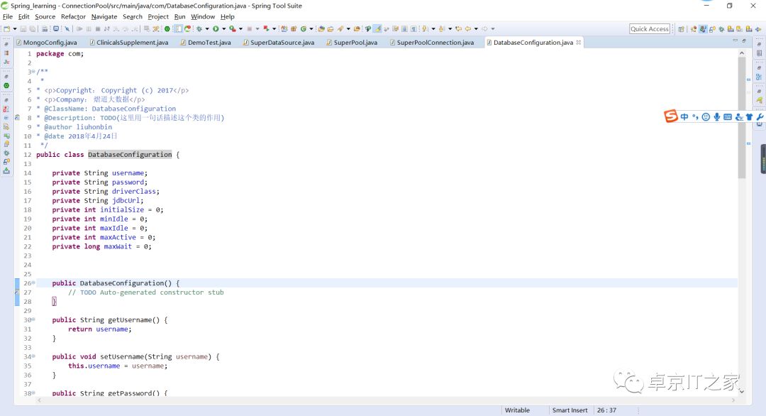The height and width of the screenshot is (416, 766).
Task: Switch to the MongoConfig.java tab
Action: pyautogui.click(x=46, y=43)
